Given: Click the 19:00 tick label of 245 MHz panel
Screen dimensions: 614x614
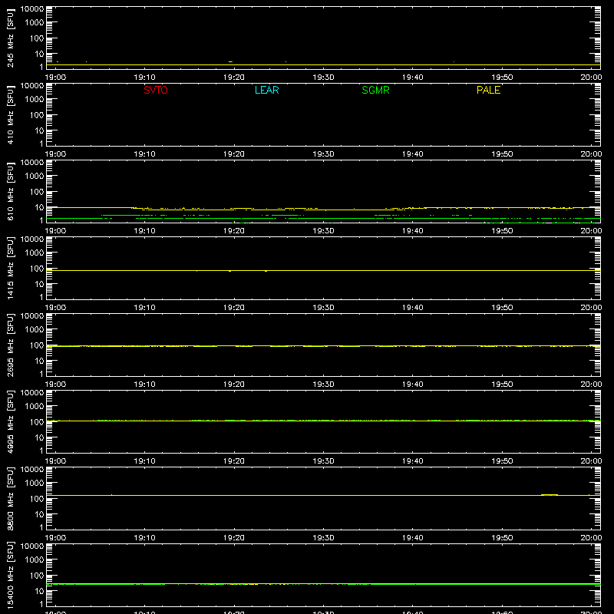Looking at the screenshot, I should point(55,78).
